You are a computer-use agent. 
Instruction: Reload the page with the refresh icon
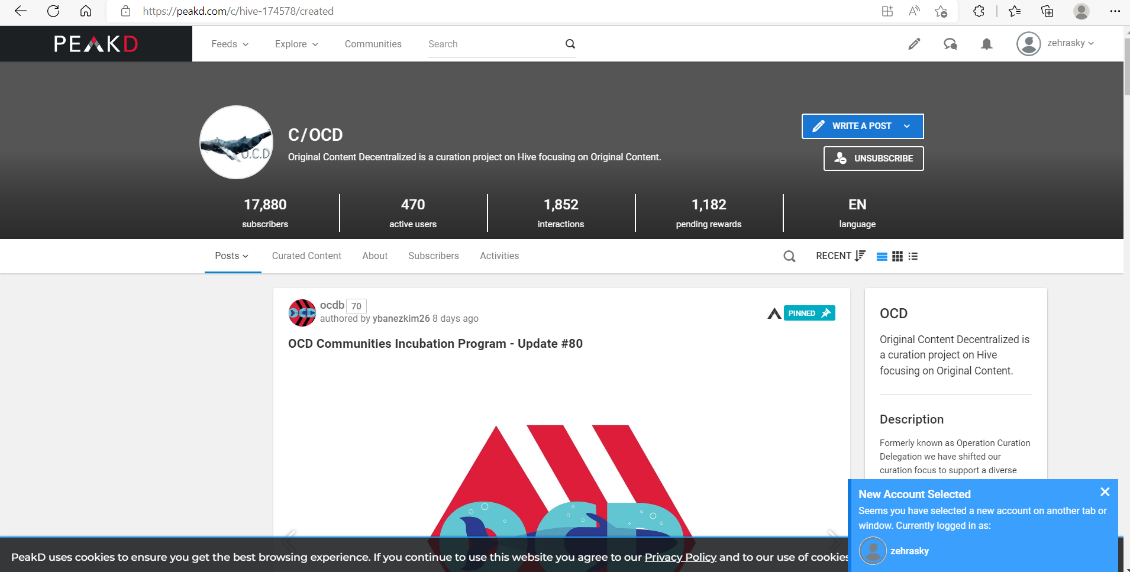(53, 11)
